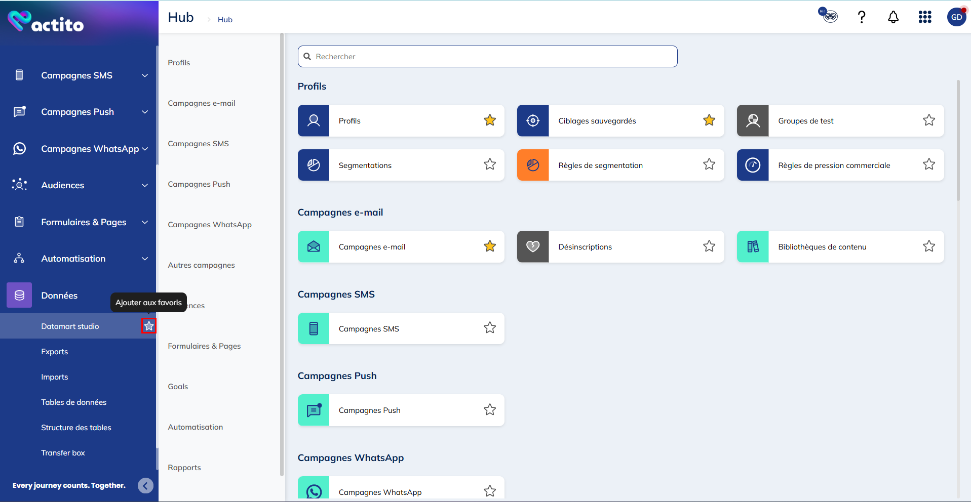Click the Règles de segmentation orange icon
Viewport: 971px width, 502px height.
533,165
